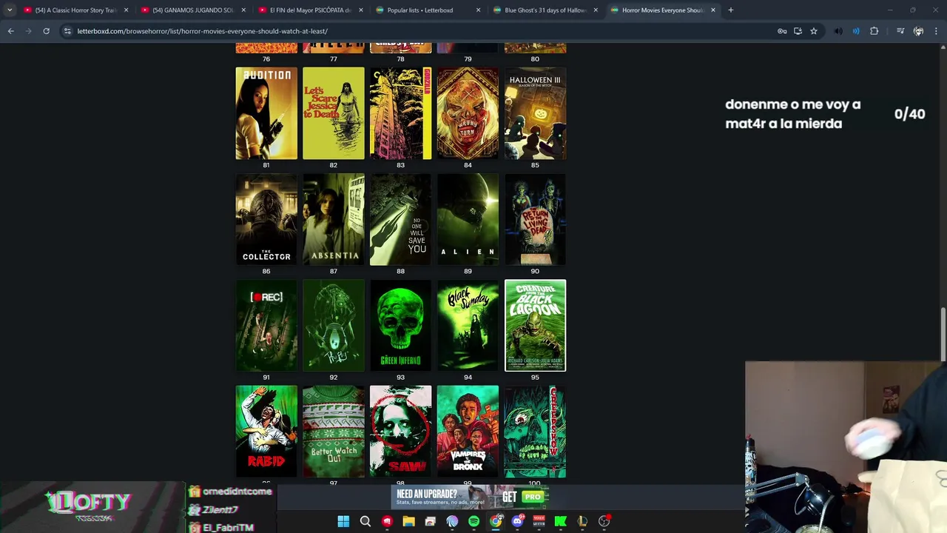
Task: Open the Extensions puzzle icon
Action: tap(874, 31)
